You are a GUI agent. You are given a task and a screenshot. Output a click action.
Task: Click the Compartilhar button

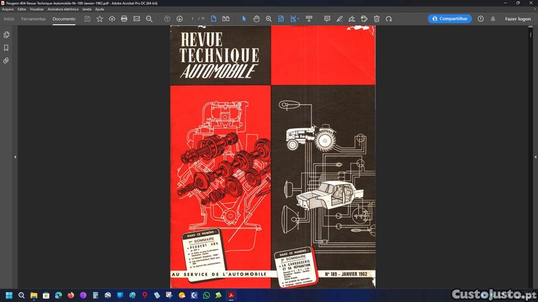coord(450,19)
